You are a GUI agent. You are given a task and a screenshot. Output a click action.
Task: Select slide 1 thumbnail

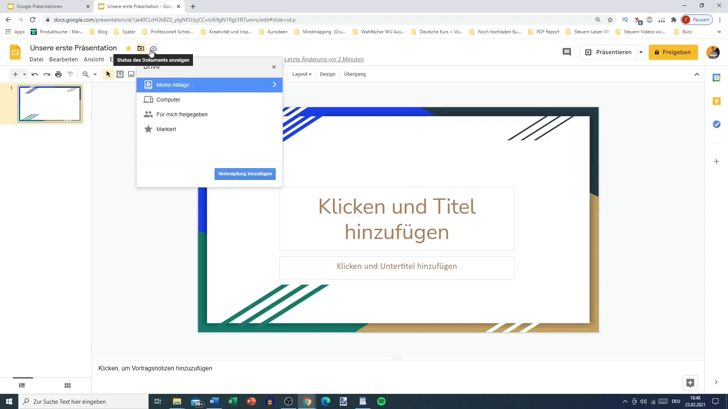point(50,104)
